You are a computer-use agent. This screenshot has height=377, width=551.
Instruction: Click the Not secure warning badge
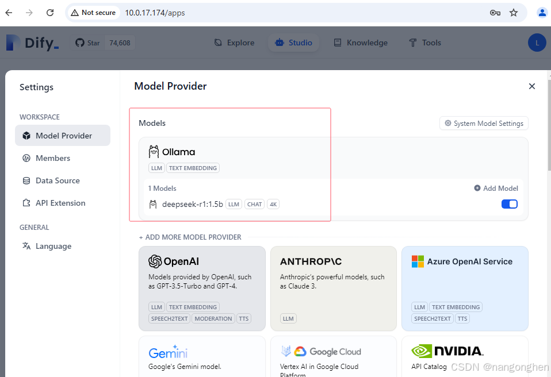pyautogui.click(x=94, y=13)
